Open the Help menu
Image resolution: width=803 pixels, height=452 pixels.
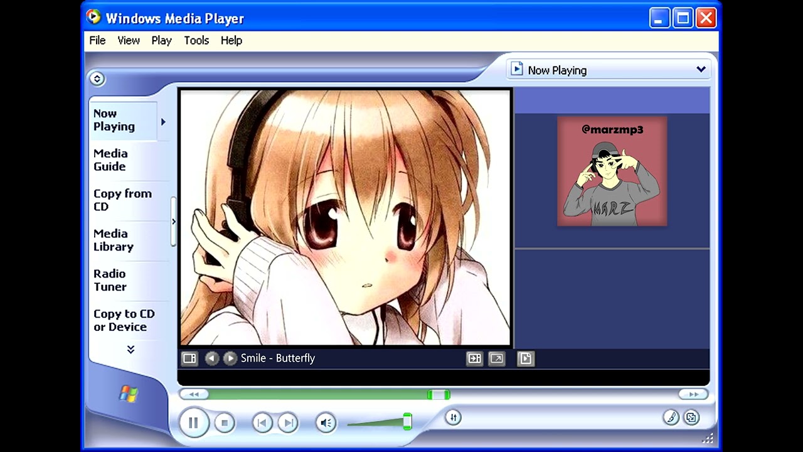[231, 40]
